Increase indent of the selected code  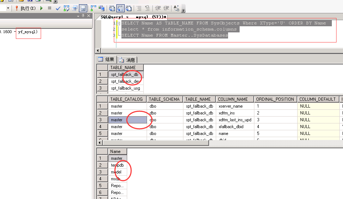[166, 8]
